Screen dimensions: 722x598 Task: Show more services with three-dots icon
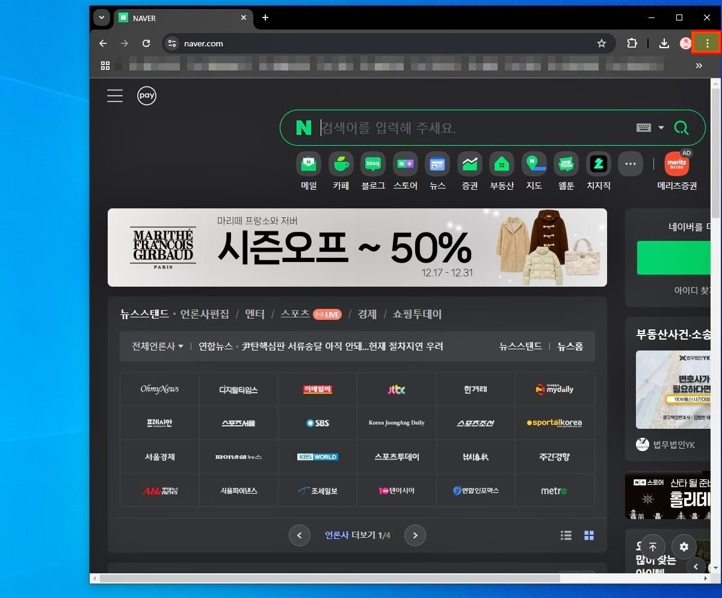coord(631,164)
